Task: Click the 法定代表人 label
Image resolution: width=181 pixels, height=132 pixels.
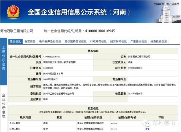Action: point(119,62)
